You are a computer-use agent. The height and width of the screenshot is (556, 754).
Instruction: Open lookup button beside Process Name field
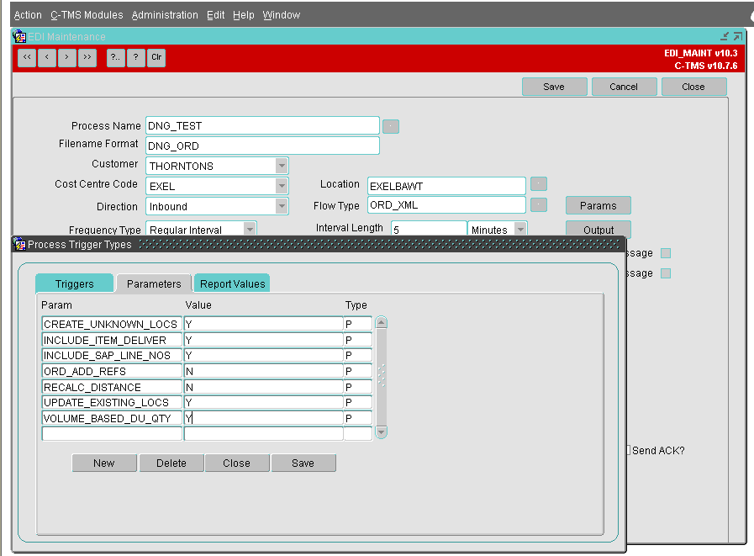click(x=391, y=127)
